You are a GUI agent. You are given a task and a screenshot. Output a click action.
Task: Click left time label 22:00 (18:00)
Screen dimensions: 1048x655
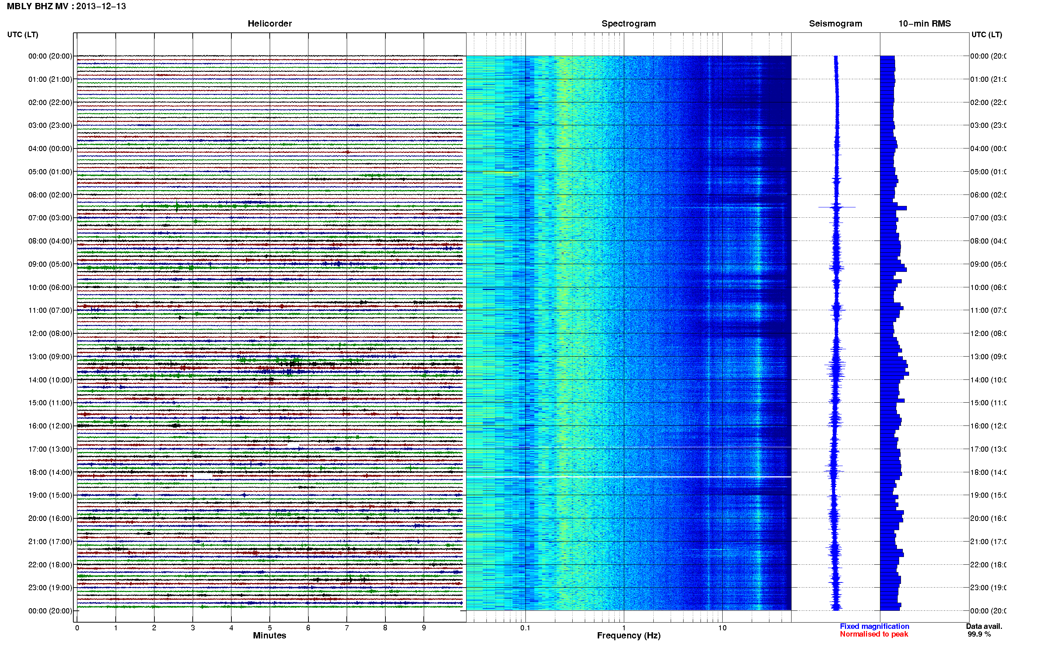[50, 565]
